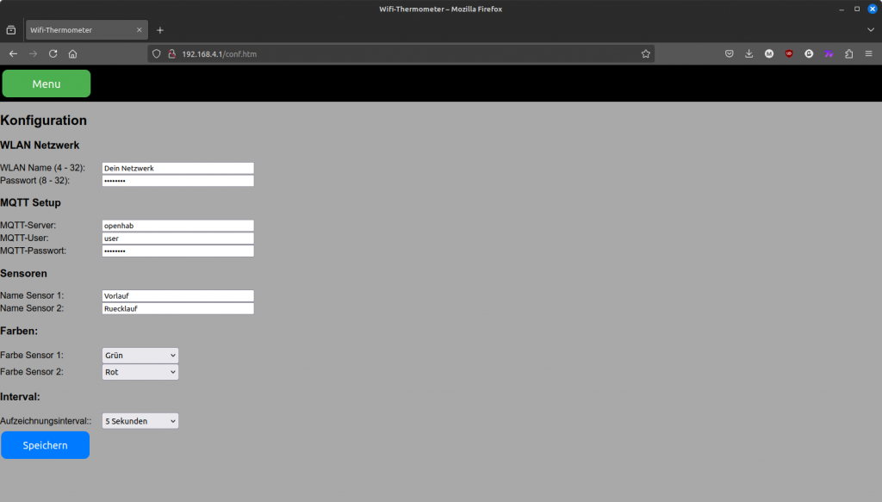Viewport: 882px width, 502px height.
Task: Click into the MQTT-Server input field
Action: [x=177, y=226]
